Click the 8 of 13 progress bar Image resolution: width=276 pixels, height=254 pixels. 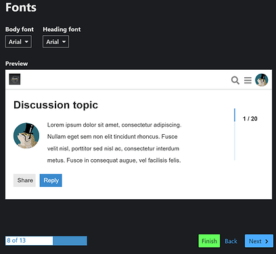point(46,240)
